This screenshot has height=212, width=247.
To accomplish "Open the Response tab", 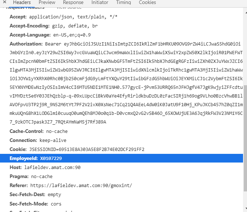I will (73, 3).
